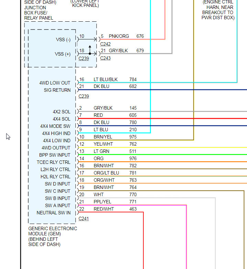Click the VSS (+) pin label

[63, 54]
